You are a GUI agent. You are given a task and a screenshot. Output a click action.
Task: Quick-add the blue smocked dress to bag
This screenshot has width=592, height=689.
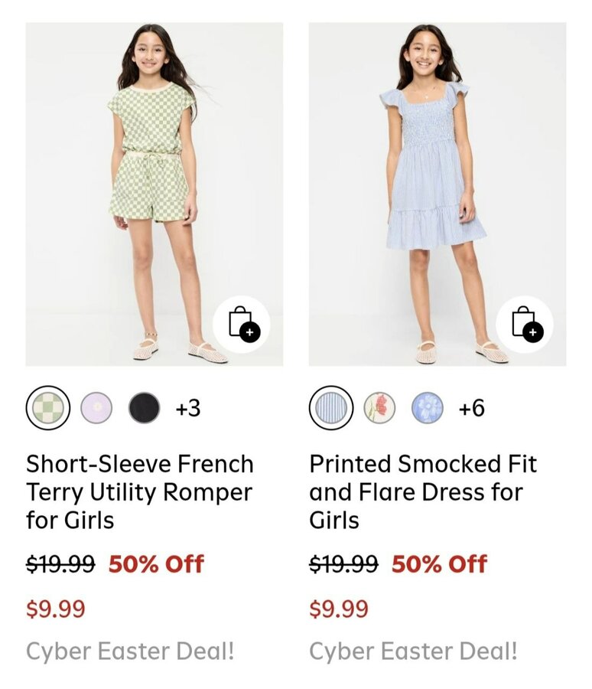pyautogui.click(x=525, y=324)
